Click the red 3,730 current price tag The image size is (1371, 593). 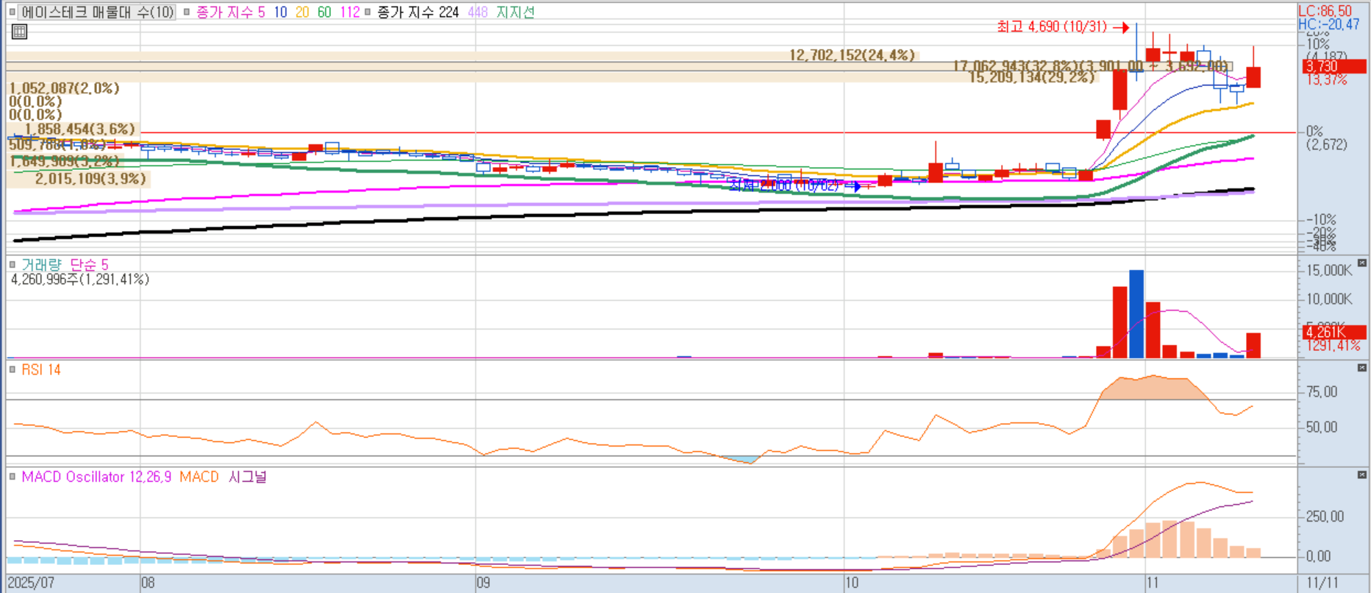point(1334,66)
